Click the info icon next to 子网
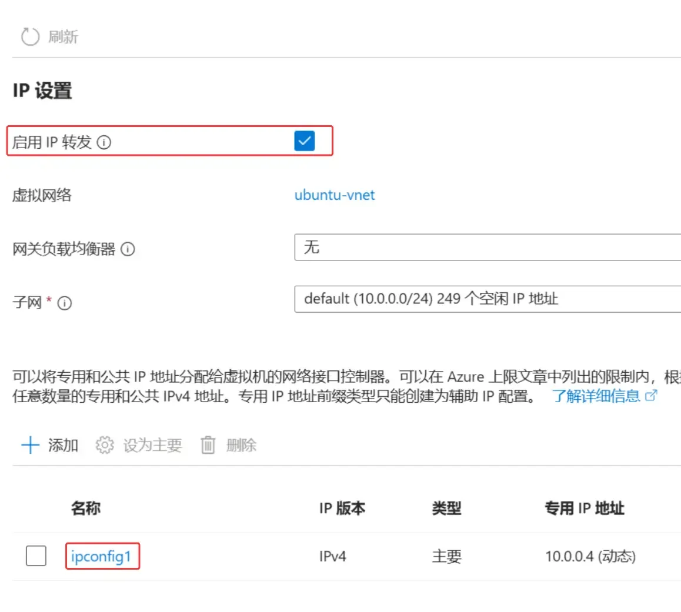 [x=66, y=303]
